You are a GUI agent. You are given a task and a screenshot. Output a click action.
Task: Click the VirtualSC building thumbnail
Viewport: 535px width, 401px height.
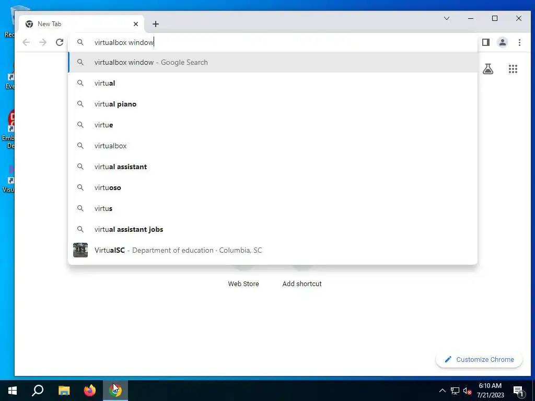pyautogui.click(x=80, y=250)
